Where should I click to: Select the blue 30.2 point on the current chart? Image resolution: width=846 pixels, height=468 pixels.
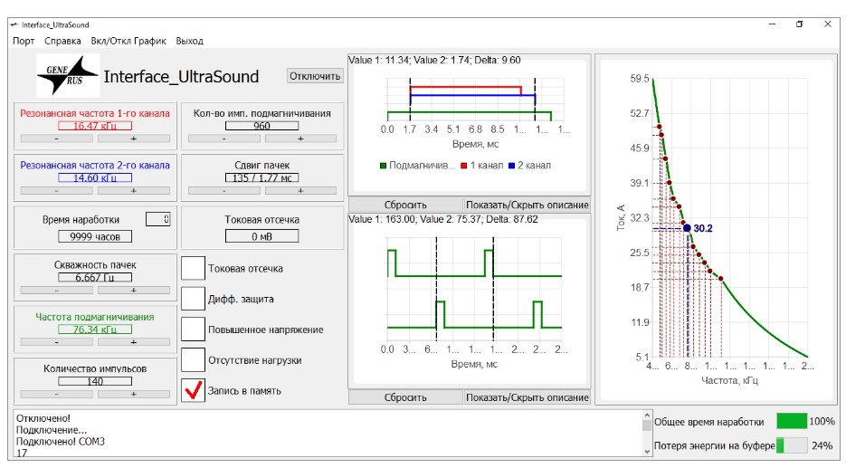(687, 228)
